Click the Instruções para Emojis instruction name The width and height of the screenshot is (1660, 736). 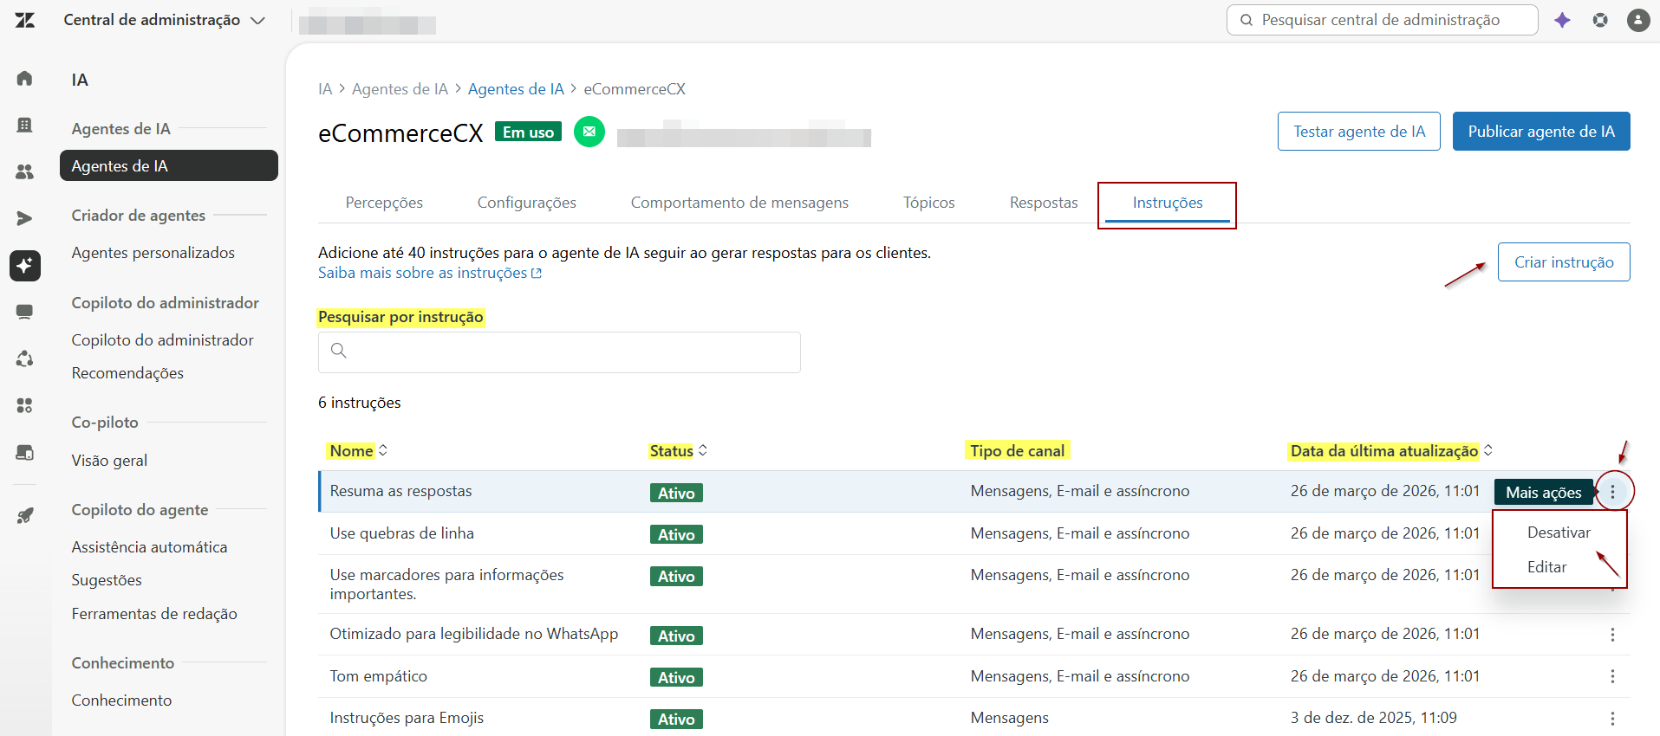pos(407,718)
